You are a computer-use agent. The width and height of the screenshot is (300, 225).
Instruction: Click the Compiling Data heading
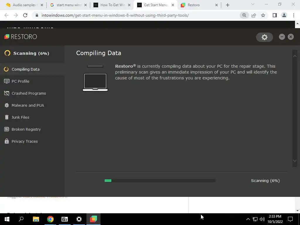pyautogui.click(x=98, y=53)
